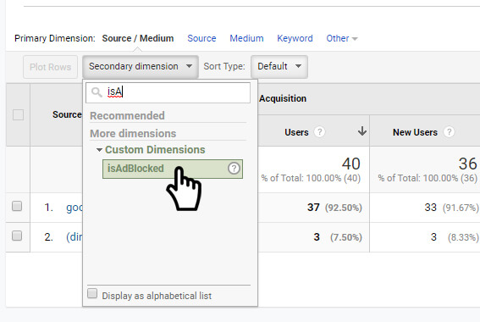480x322 pixels.
Task: Click the total New Users value 36
Action: 468,164
